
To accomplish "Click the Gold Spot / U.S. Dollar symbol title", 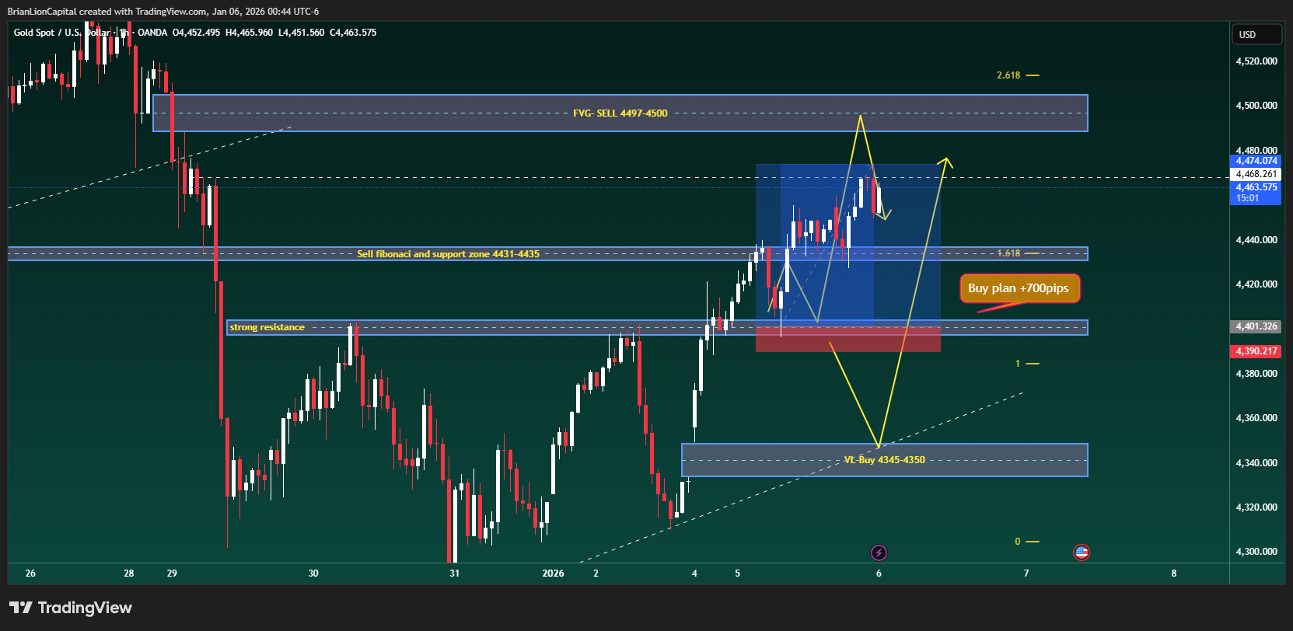I will (x=62, y=33).
